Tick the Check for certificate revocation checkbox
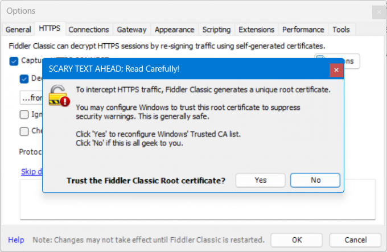 24,131
